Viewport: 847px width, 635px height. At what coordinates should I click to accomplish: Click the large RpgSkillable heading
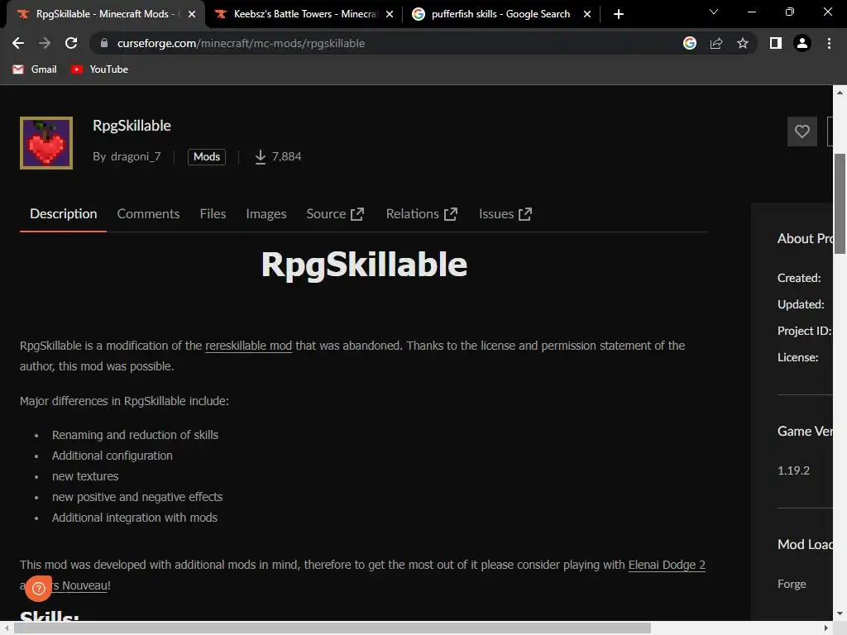tap(364, 265)
